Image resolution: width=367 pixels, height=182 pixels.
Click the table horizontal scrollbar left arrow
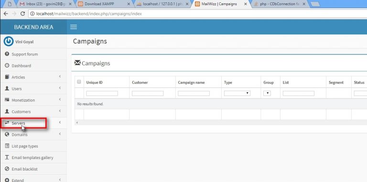[x=77, y=123]
